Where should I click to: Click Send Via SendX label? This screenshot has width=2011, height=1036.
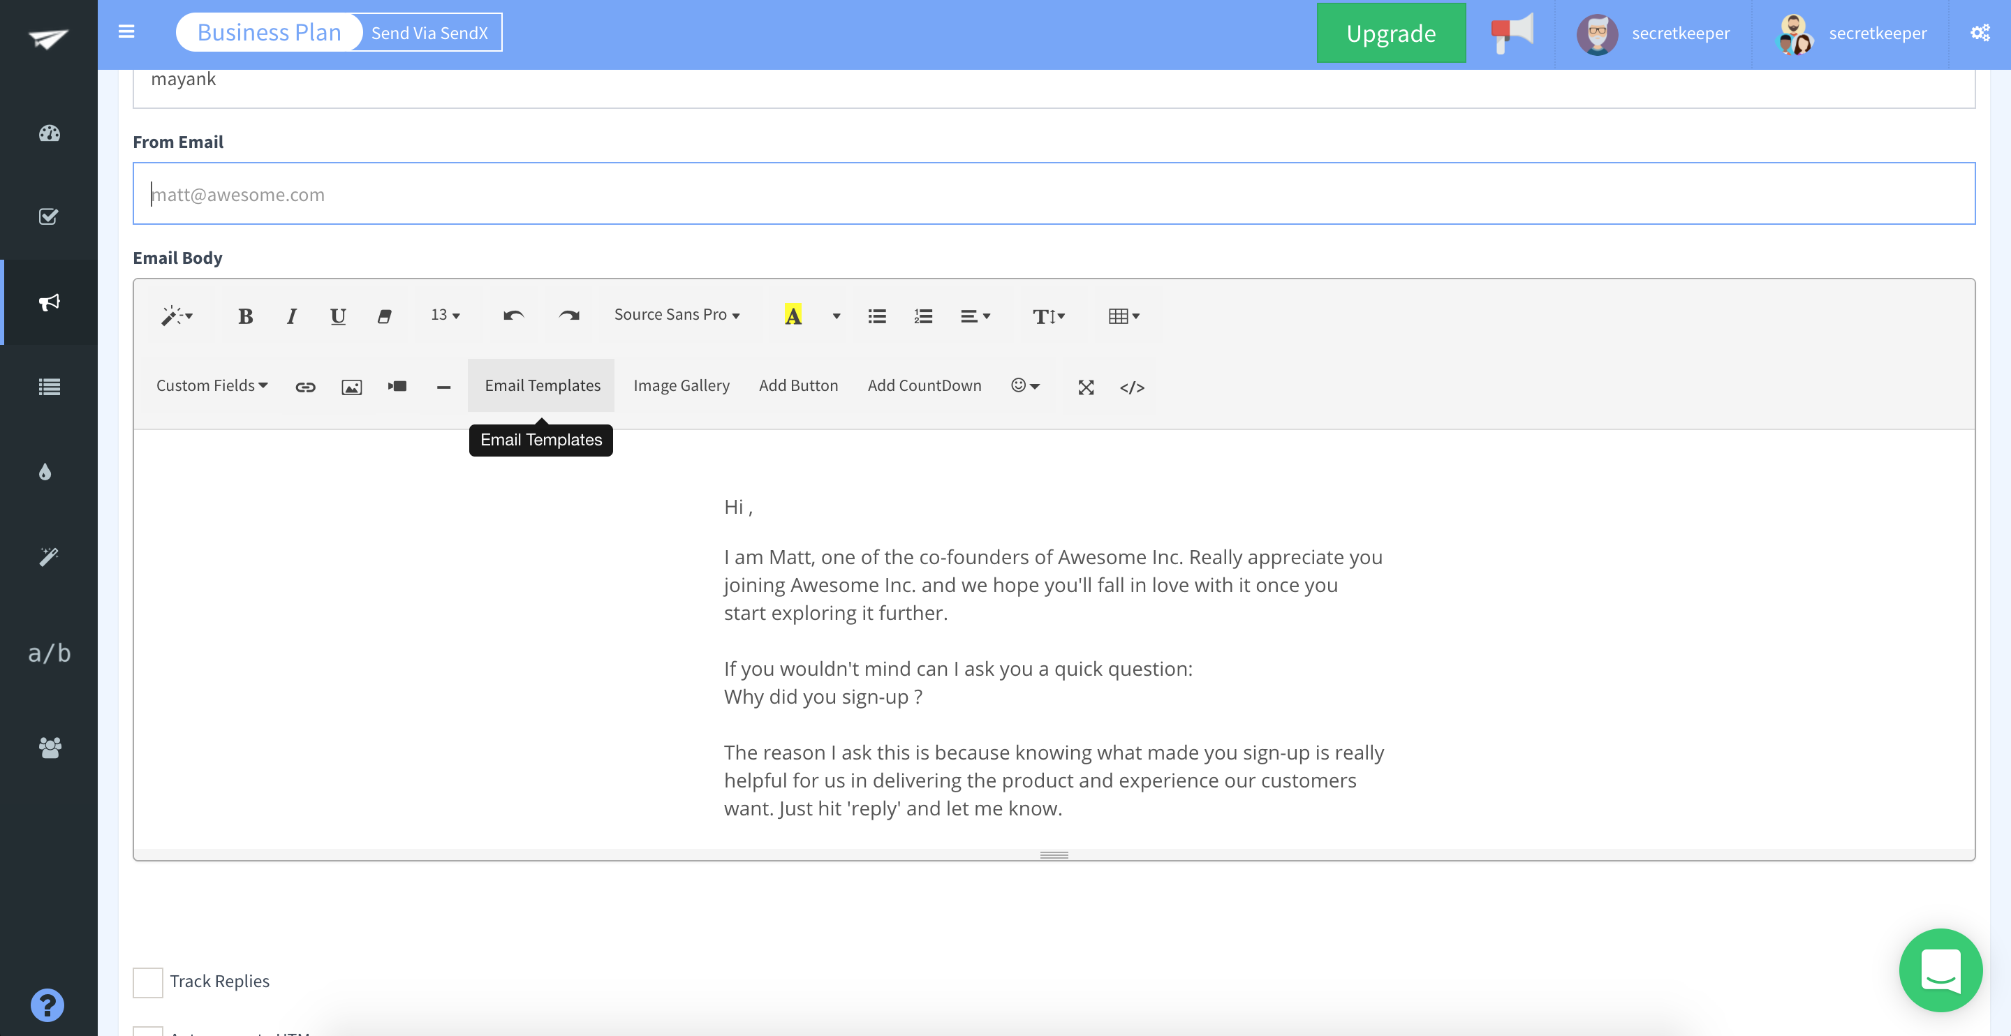429,33
